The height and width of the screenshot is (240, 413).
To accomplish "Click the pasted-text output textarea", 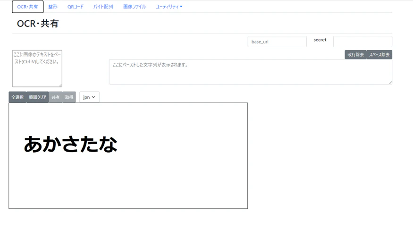I will click(251, 72).
